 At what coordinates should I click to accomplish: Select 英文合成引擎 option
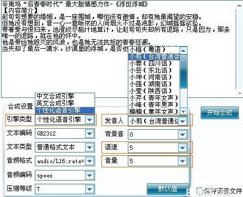point(65,103)
